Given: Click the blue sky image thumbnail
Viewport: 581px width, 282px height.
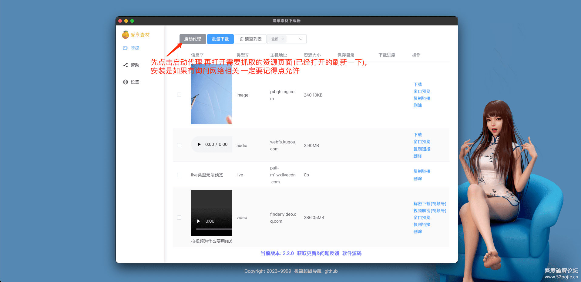Looking at the screenshot, I should coord(212,94).
